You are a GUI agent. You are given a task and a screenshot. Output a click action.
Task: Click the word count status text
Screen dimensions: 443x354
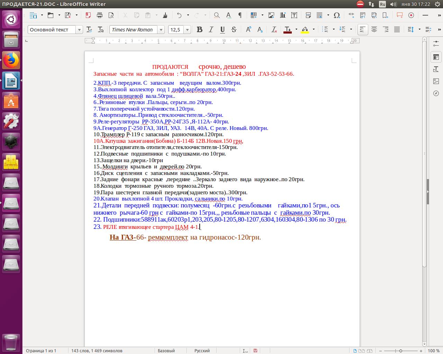[97, 351]
